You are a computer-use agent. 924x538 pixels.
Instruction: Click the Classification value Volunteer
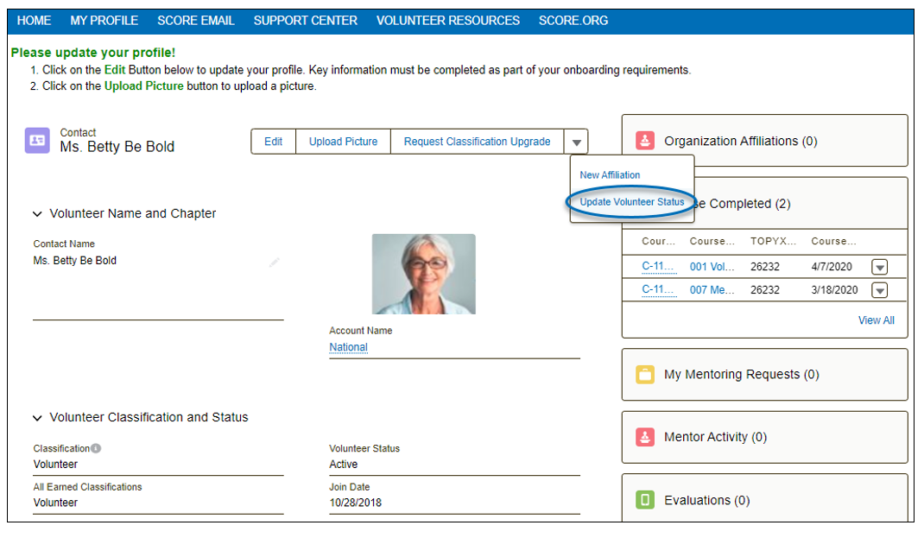[x=55, y=465]
